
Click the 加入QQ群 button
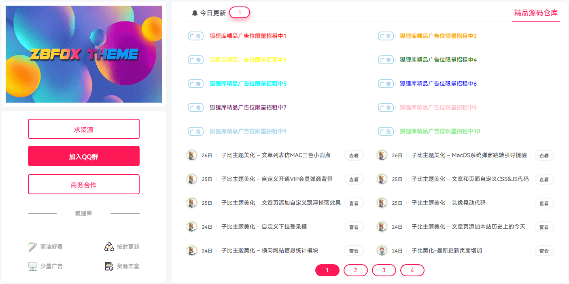pyautogui.click(x=83, y=156)
